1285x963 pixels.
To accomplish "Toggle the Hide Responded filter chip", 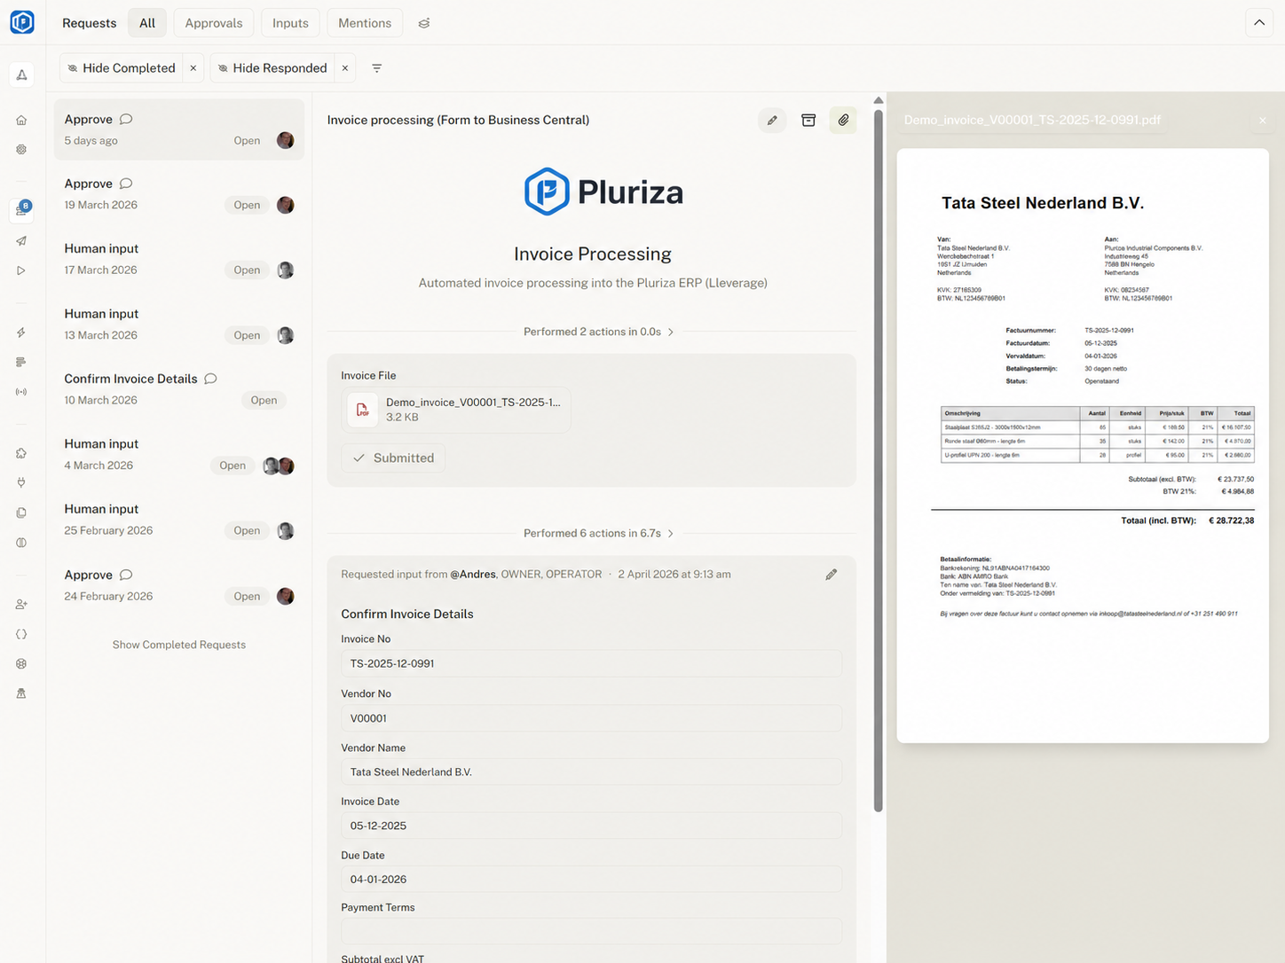I will (272, 68).
